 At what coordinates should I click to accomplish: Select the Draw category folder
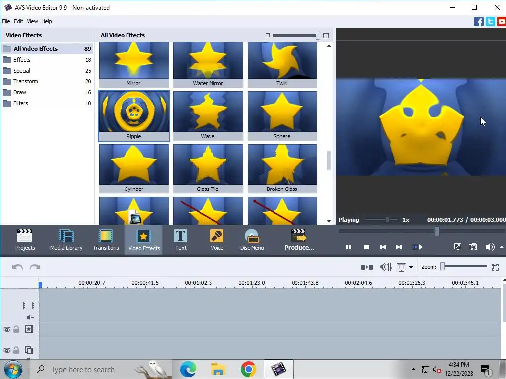pos(47,92)
